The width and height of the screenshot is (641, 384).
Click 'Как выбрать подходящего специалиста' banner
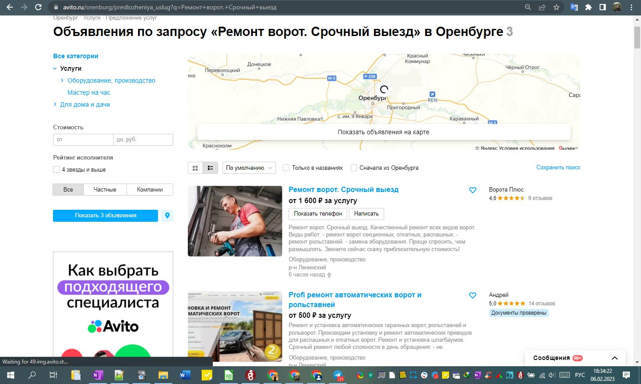point(113,304)
